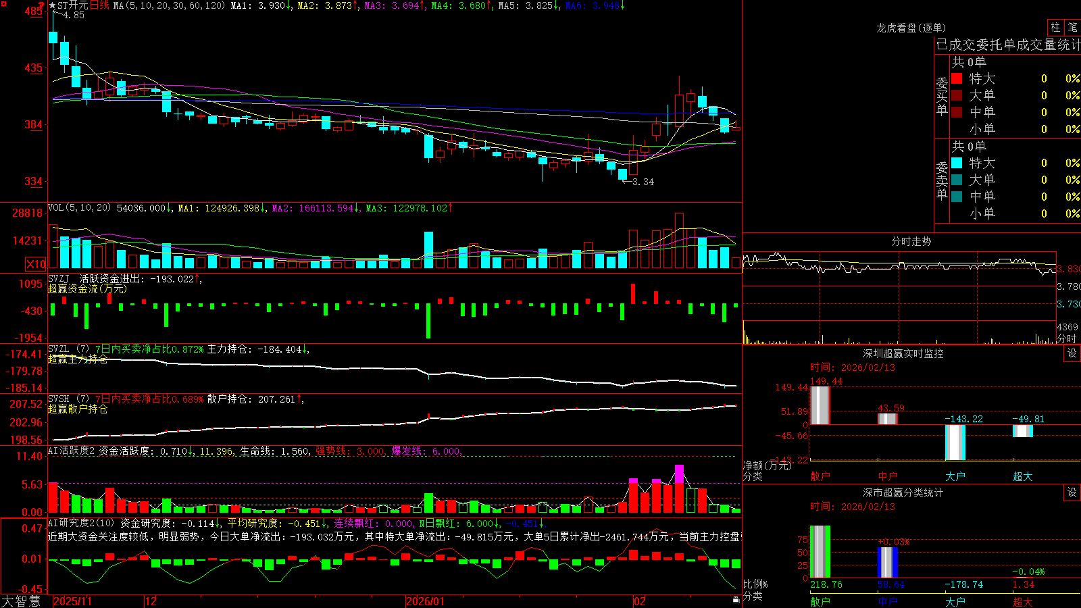Screen dimensions: 1081x608
Task: Click the cyan 特大 sell-order swatch
Action: [957, 163]
